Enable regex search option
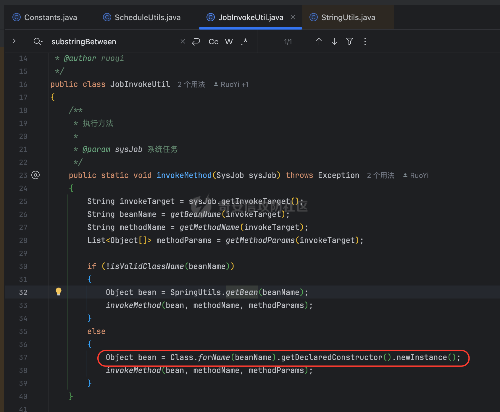This screenshot has width=500, height=412. point(244,42)
